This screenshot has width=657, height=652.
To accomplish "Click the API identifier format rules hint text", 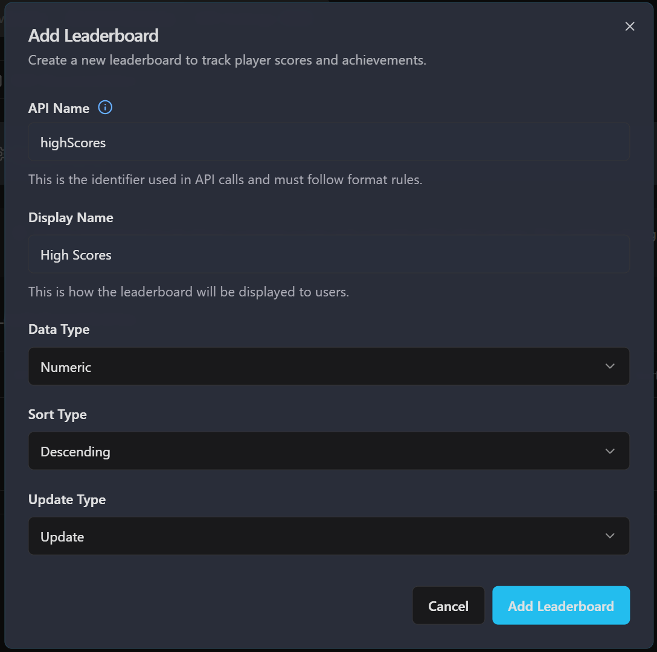I will [225, 180].
